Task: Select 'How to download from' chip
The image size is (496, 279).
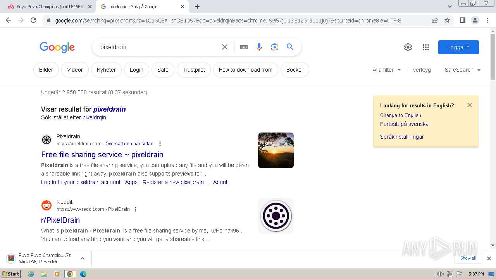Action: pyautogui.click(x=246, y=70)
